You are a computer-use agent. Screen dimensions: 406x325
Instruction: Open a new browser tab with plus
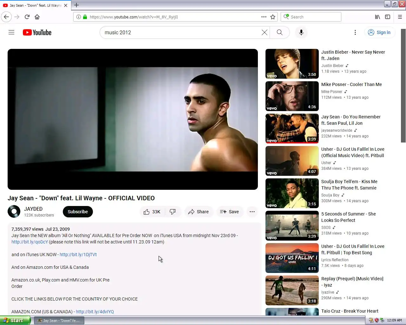(76, 5)
